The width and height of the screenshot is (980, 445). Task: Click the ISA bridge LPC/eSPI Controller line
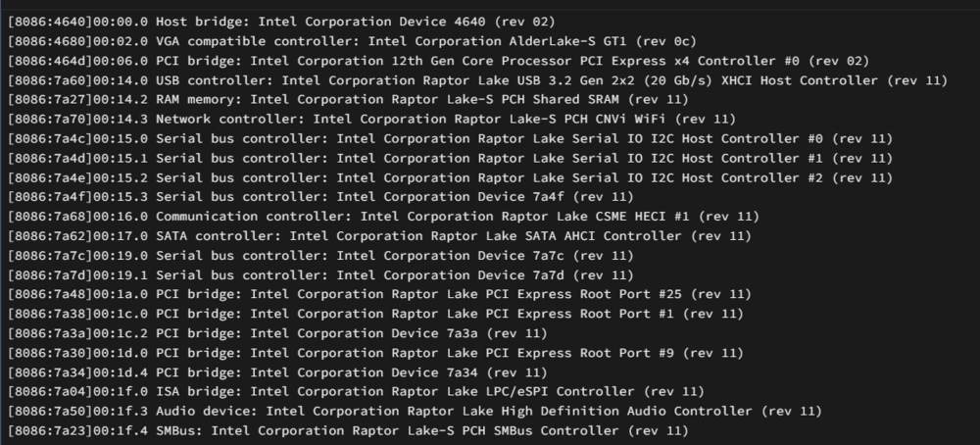[x=356, y=391]
